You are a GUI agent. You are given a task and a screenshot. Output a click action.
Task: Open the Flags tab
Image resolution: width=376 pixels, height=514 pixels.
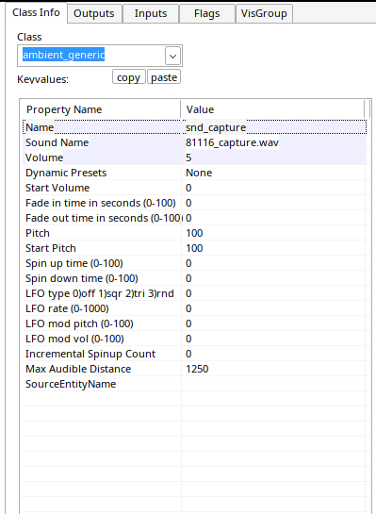[207, 13]
